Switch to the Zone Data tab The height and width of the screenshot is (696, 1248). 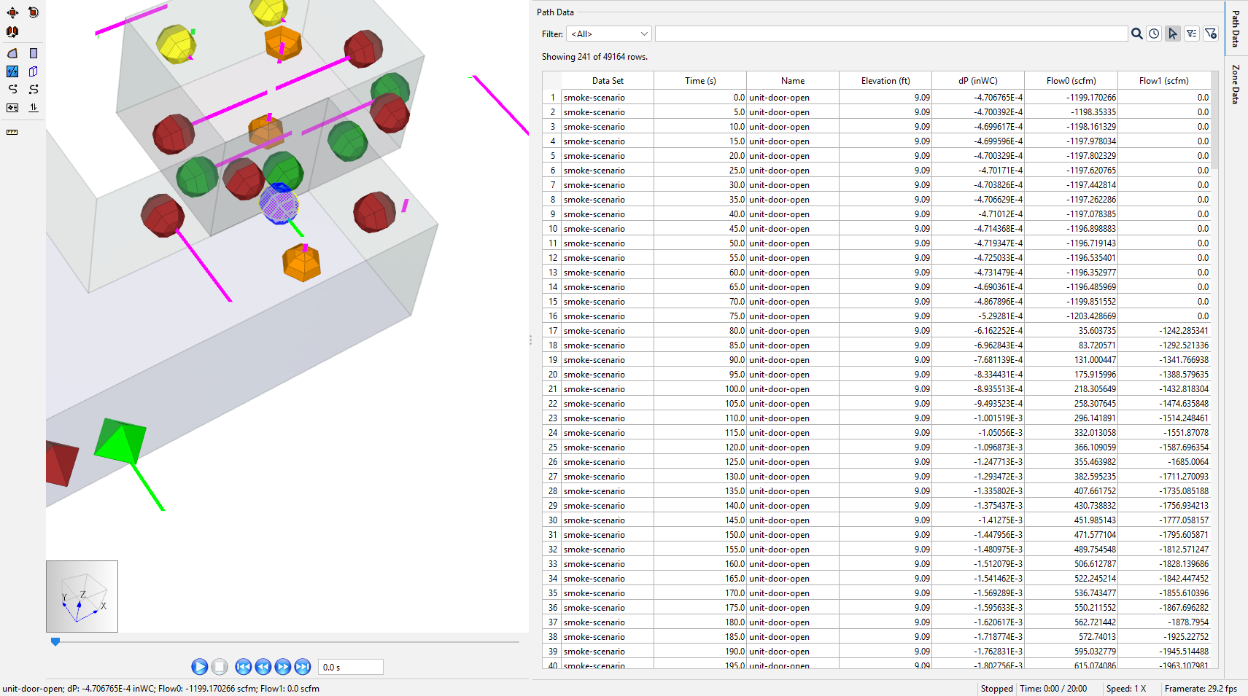[1236, 85]
